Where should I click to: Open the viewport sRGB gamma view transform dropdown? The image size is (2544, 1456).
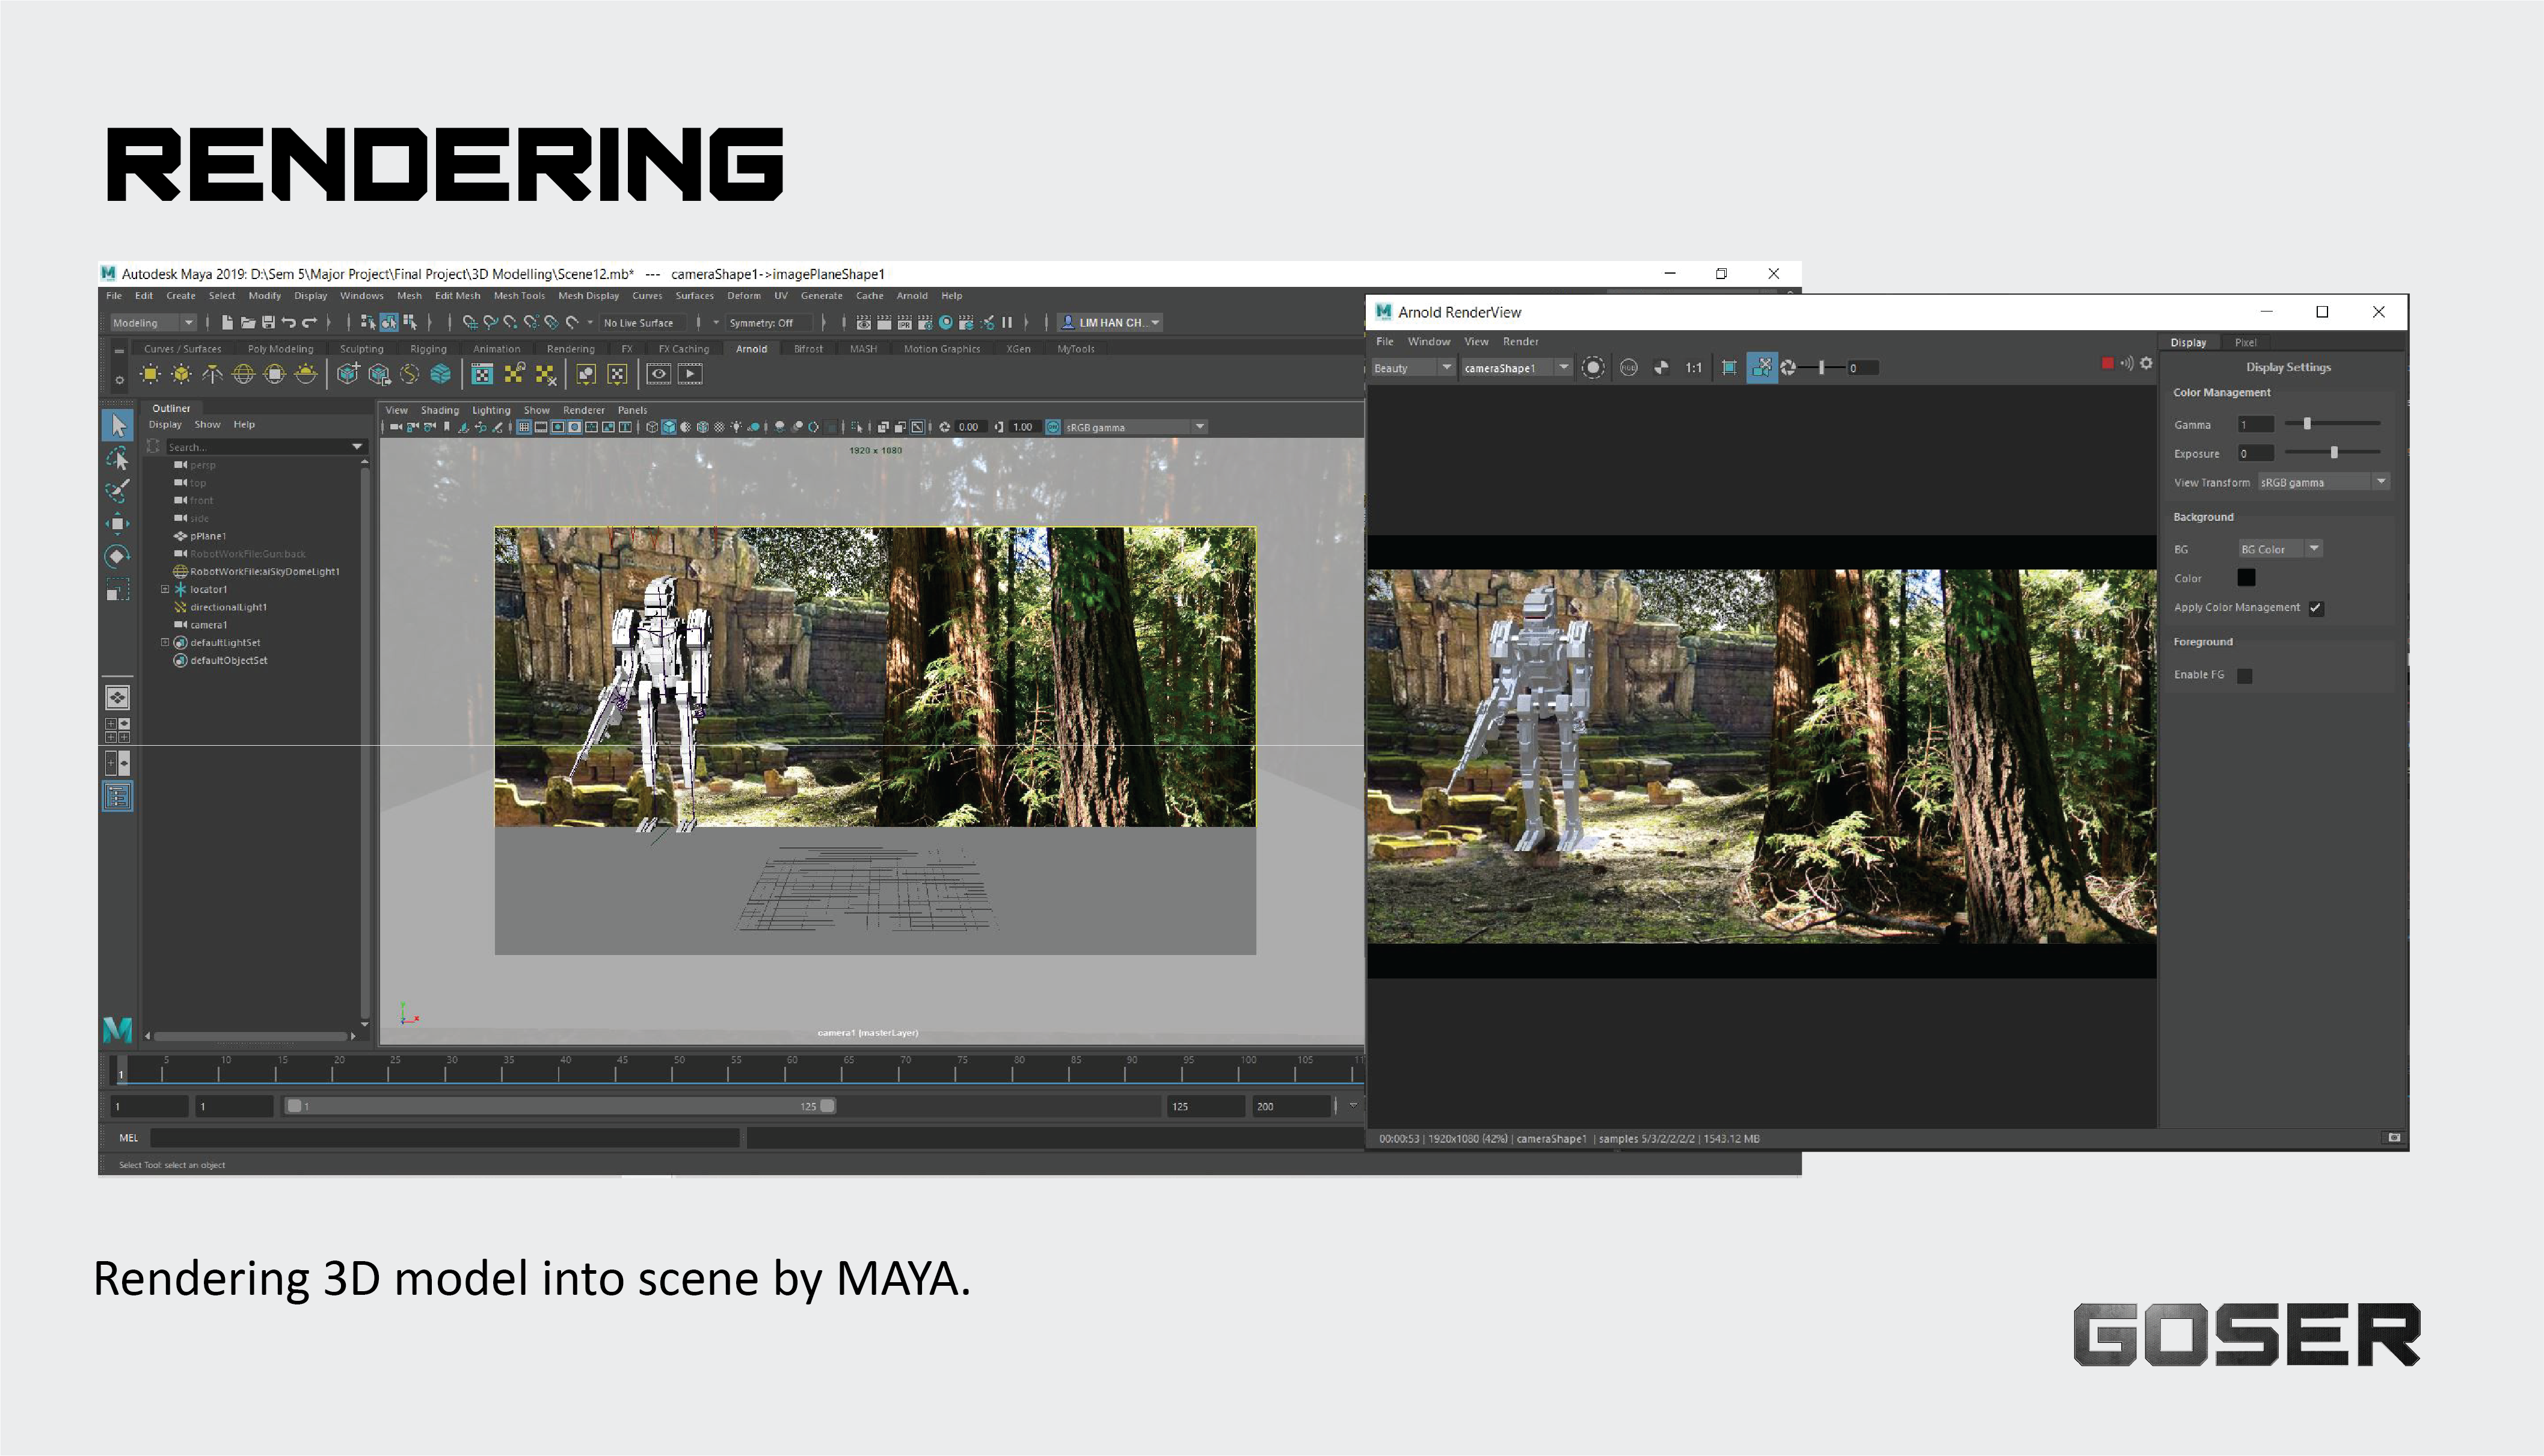pos(1135,427)
